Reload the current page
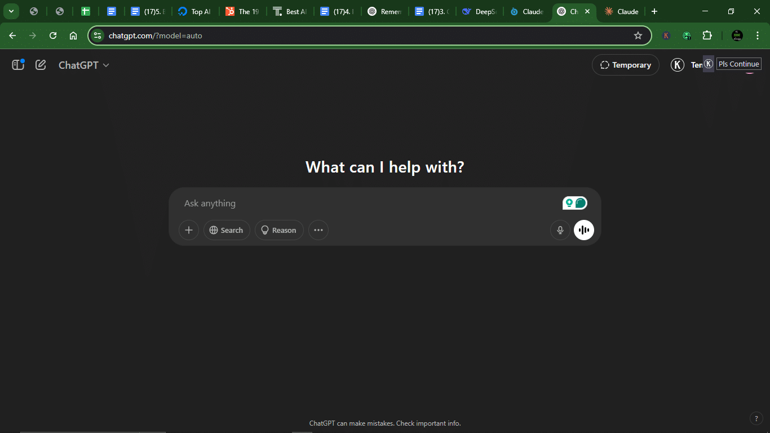Viewport: 770px width, 433px height. (53, 36)
